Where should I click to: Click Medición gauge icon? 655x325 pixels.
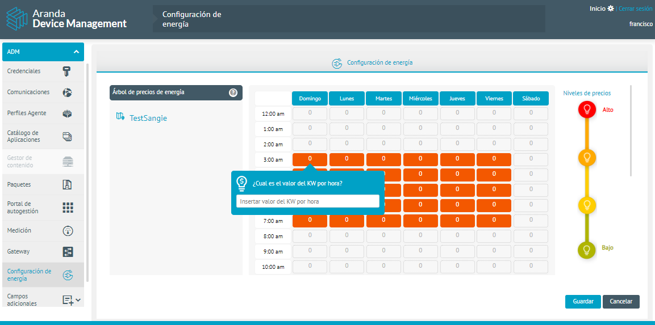[x=68, y=230]
